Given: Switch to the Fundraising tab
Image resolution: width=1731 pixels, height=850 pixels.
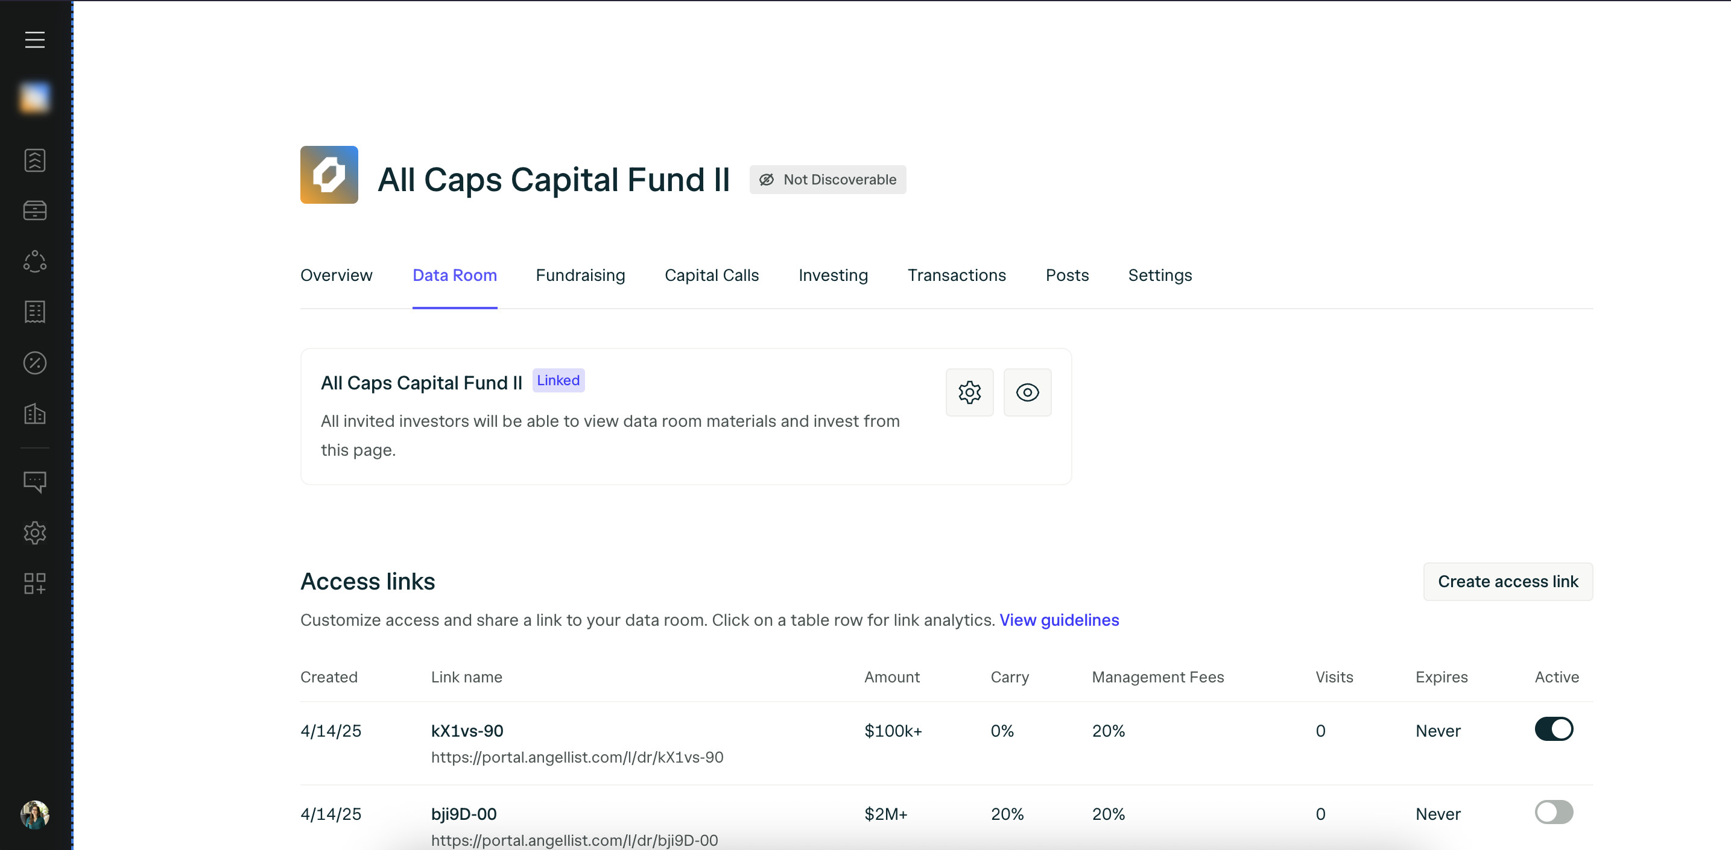Looking at the screenshot, I should pyautogui.click(x=580, y=275).
